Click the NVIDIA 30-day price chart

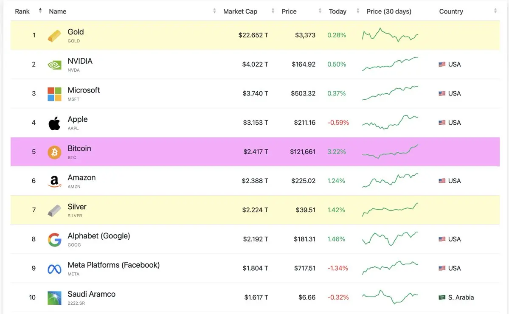click(x=390, y=64)
